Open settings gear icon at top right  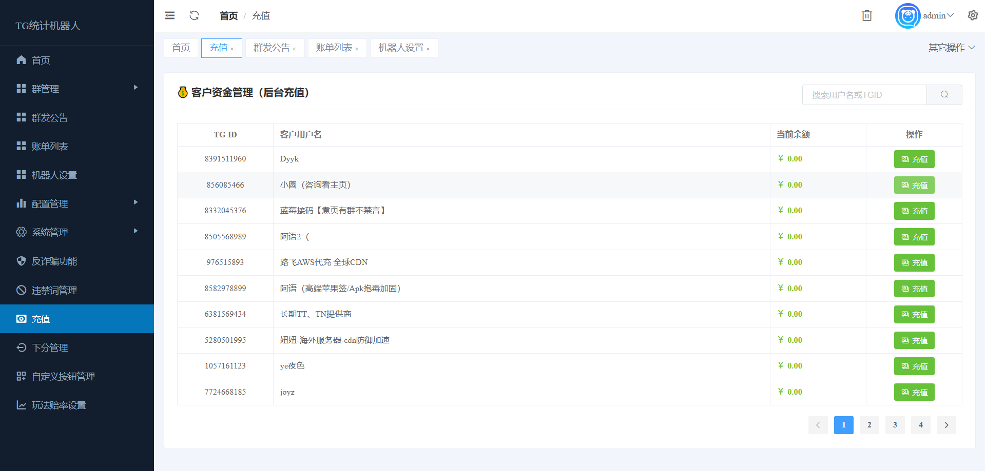click(972, 15)
